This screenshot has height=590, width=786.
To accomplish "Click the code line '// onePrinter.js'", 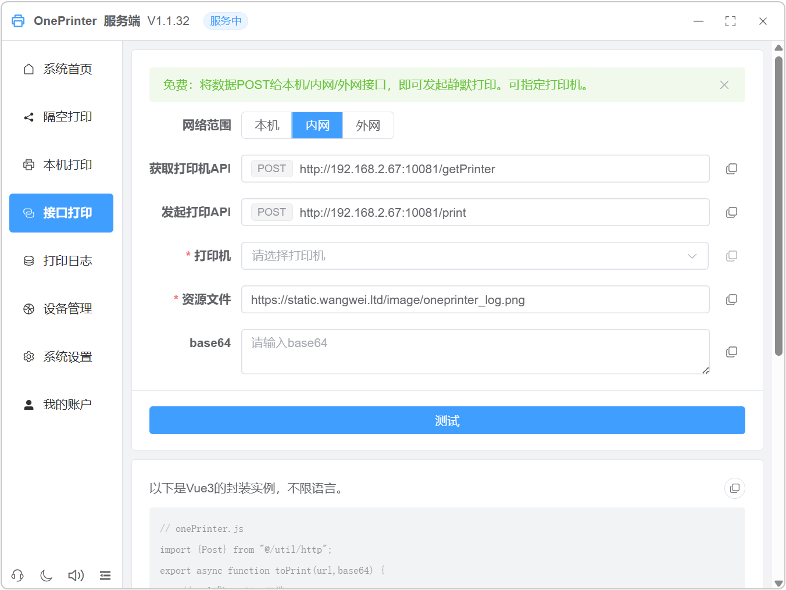I will click(x=202, y=528).
